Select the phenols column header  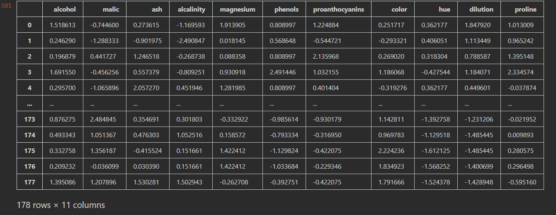coord(286,9)
